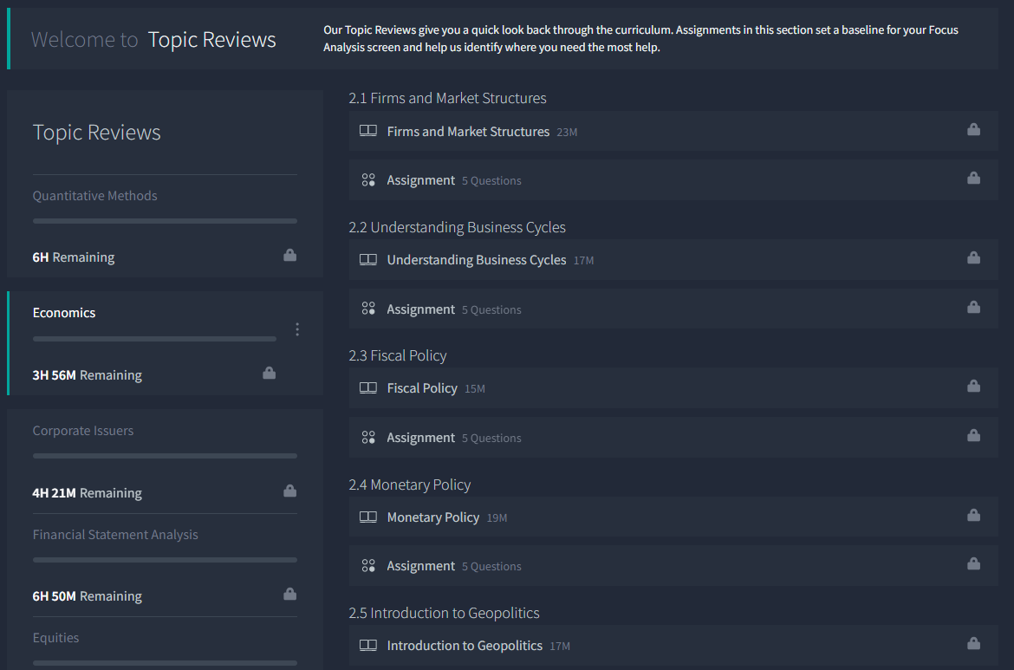Click the Economics progress bar
This screenshot has height=670, width=1014.
tap(154, 339)
